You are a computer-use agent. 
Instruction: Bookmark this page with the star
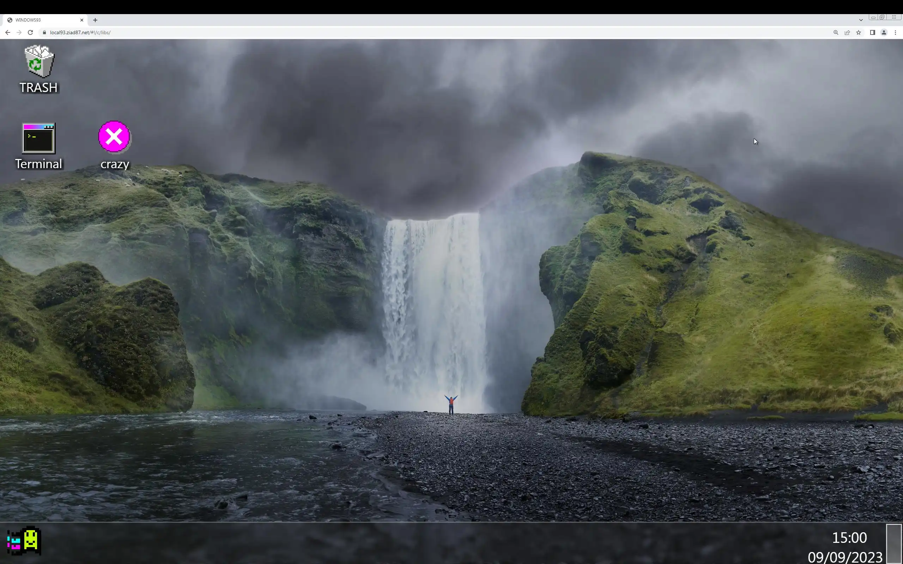(859, 32)
